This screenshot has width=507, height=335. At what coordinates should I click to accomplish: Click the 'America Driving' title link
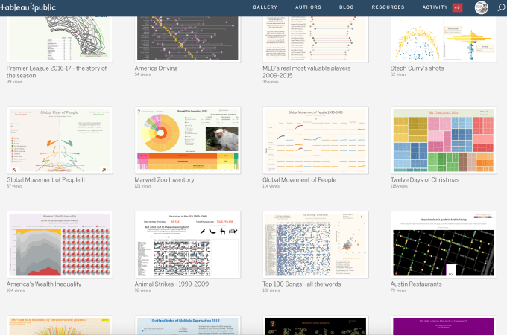156,68
